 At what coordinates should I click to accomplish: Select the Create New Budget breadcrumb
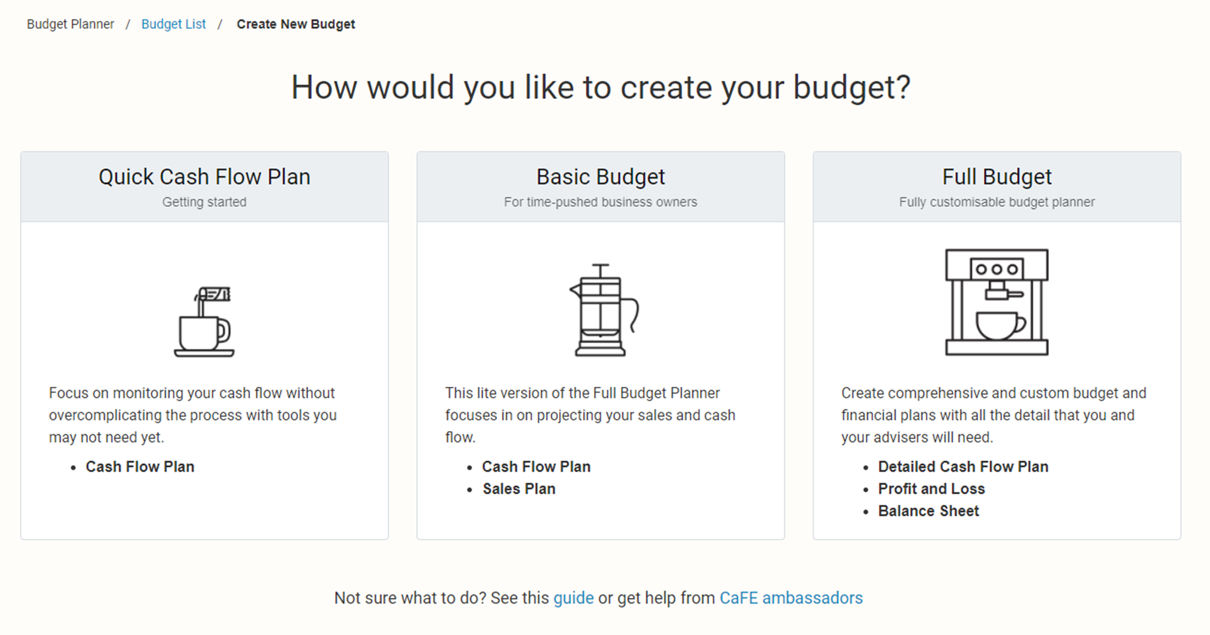point(296,24)
